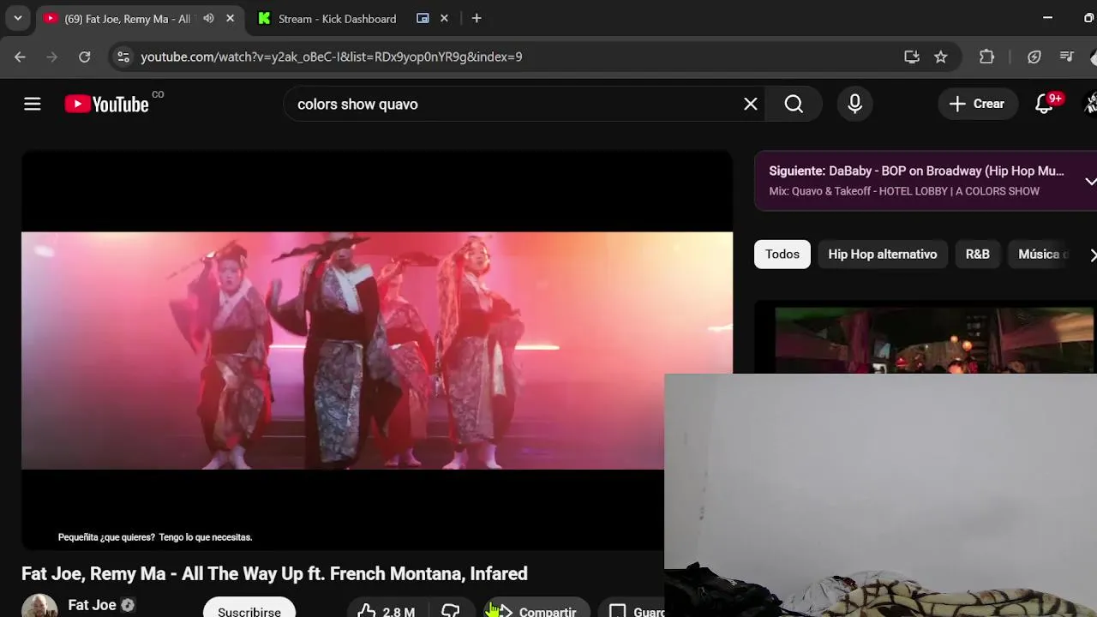Open a new browser tab
This screenshot has width=1097, height=617.
pos(477,18)
